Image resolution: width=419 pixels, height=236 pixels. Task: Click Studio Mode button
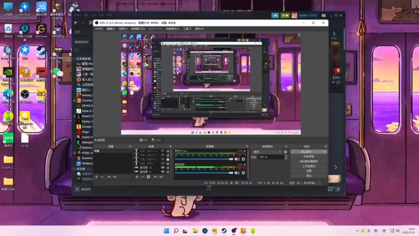pyautogui.click(x=309, y=166)
